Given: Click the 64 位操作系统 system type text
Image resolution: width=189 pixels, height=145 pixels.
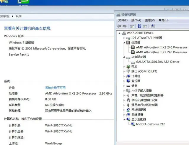Looking at the screenshot, I should coord(55,105).
